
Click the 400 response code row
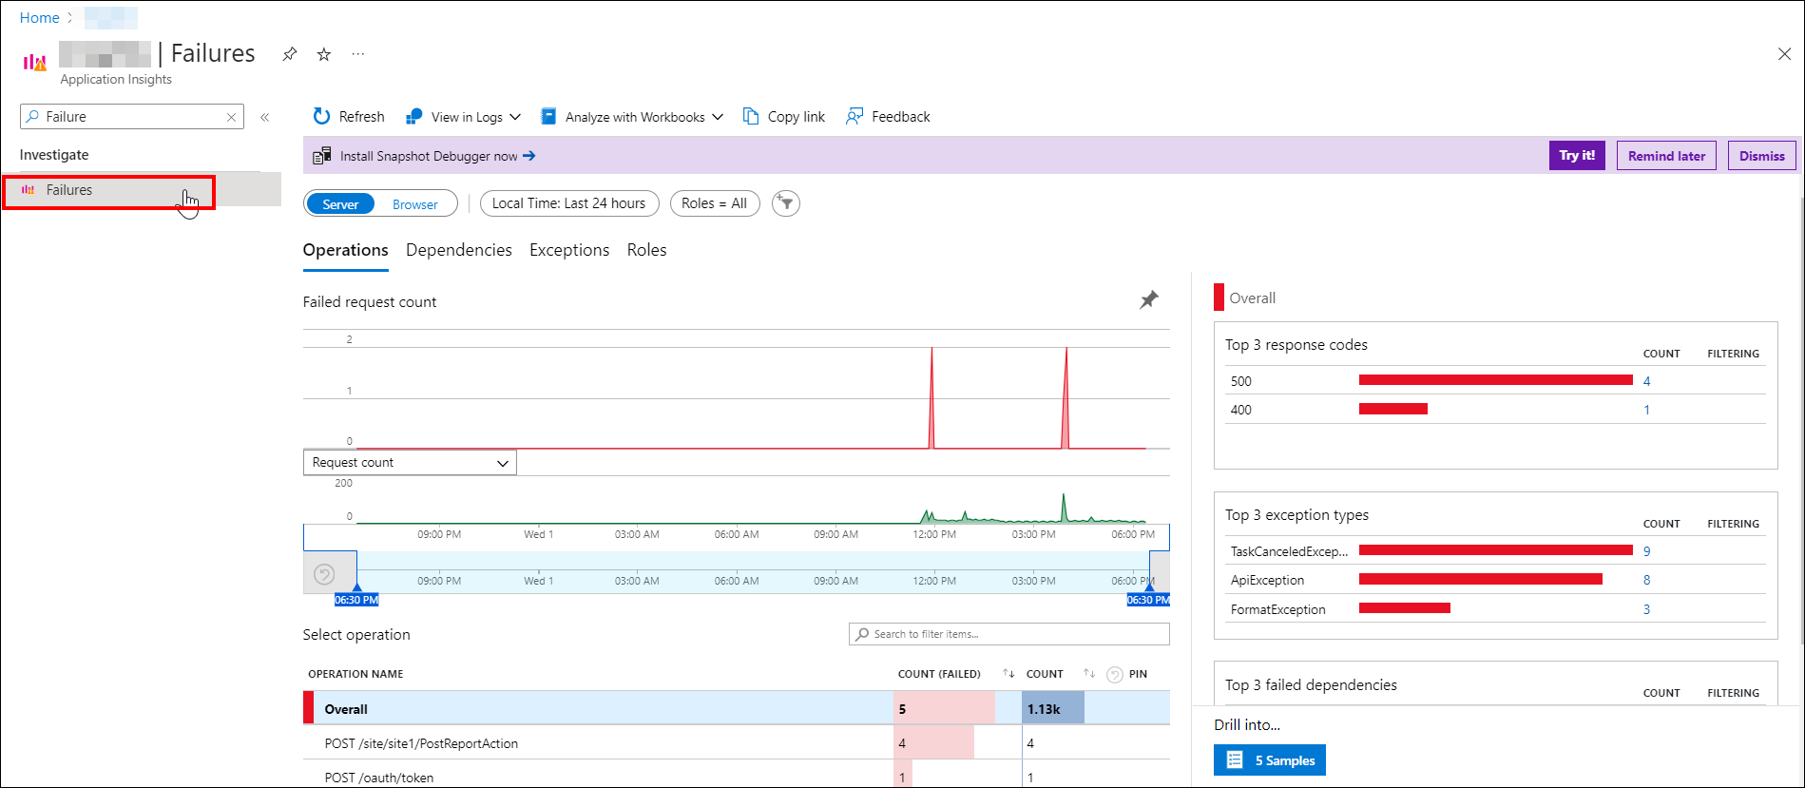tap(1495, 410)
